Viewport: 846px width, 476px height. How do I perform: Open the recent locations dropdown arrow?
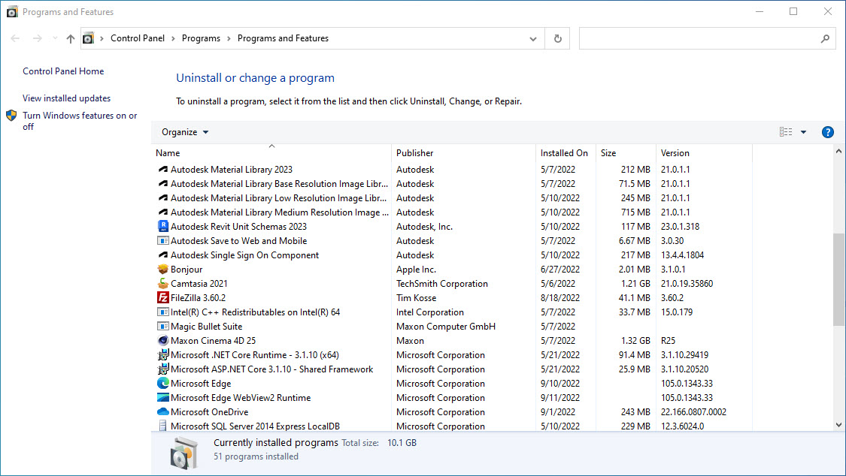tap(54, 38)
